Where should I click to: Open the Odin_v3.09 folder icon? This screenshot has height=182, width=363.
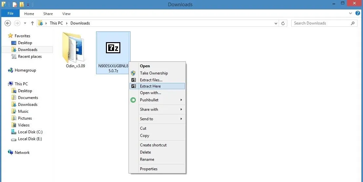coord(73,47)
